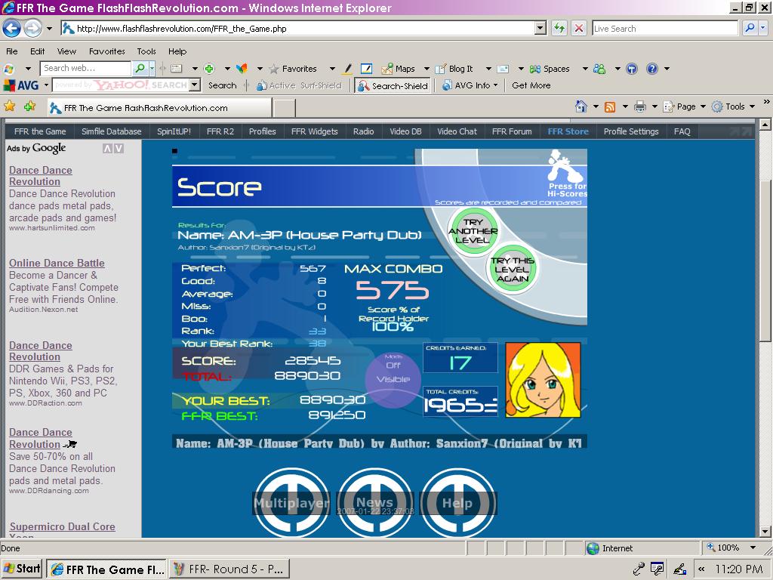Go to the FFR Forum nav tab
Viewport: 773px width, 580px height.
[512, 131]
